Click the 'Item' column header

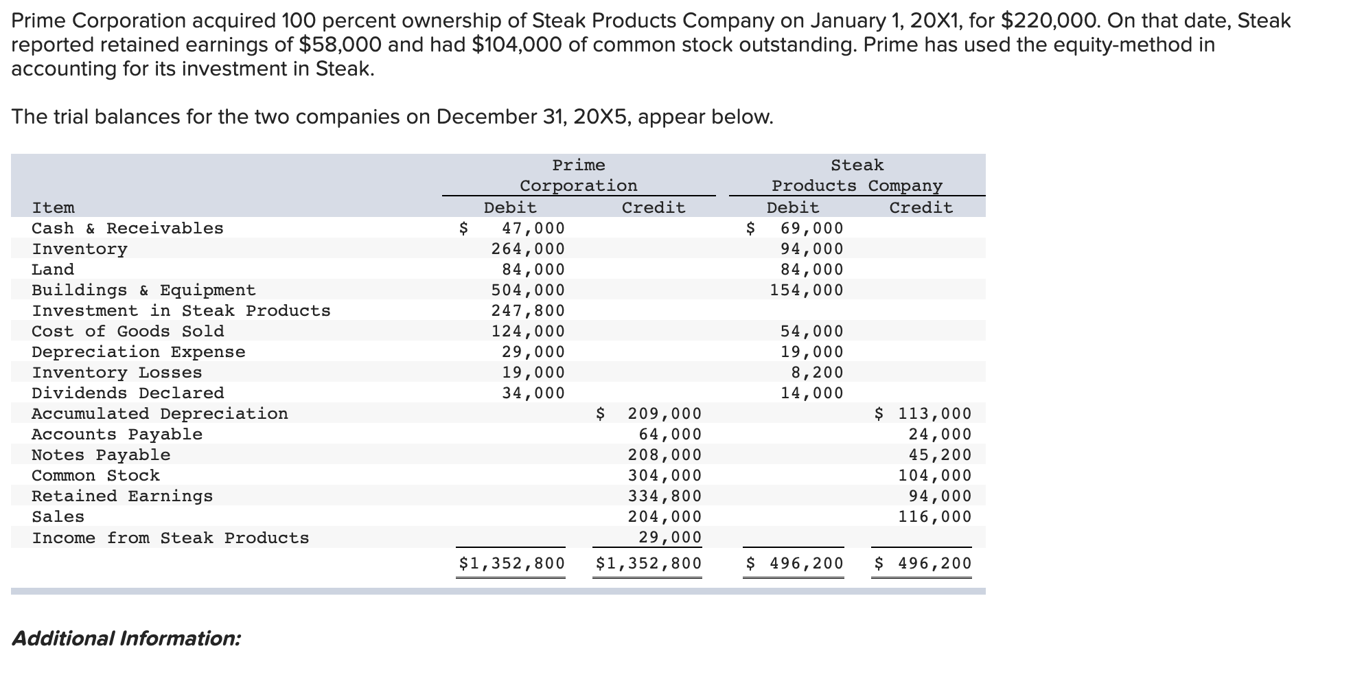click(54, 207)
